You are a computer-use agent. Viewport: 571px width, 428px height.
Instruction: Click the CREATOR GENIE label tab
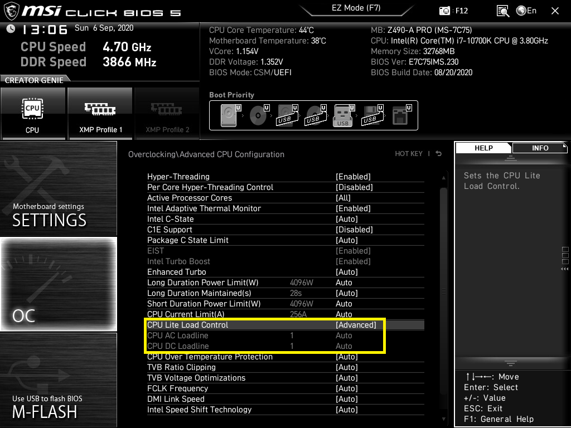coord(34,80)
